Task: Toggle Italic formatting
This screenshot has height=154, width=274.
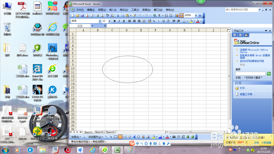Action: [119, 21]
